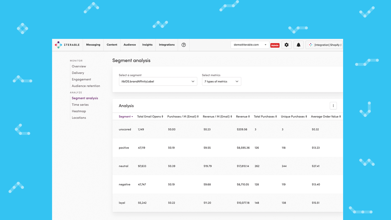Open the settings gear icon
The width and height of the screenshot is (391, 220).
pyautogui.click(x=287, y=45)
